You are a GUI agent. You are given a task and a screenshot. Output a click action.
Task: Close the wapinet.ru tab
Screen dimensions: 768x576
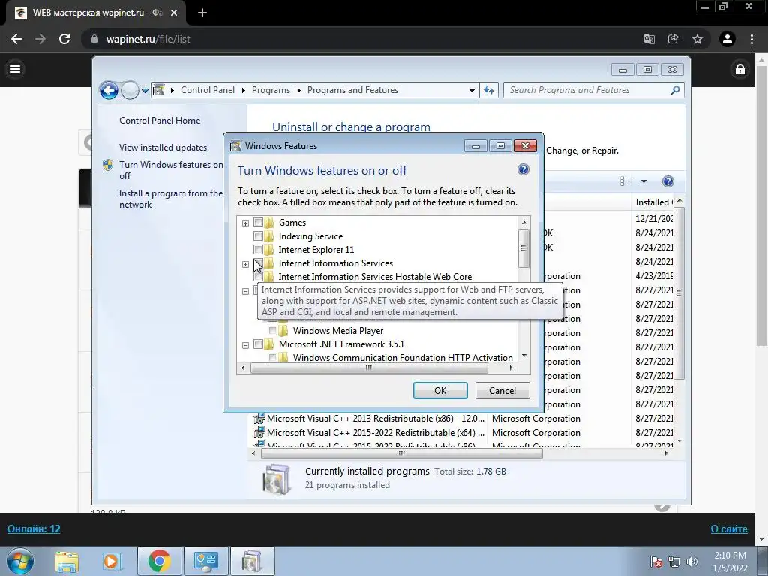click(x=174, y=13)
